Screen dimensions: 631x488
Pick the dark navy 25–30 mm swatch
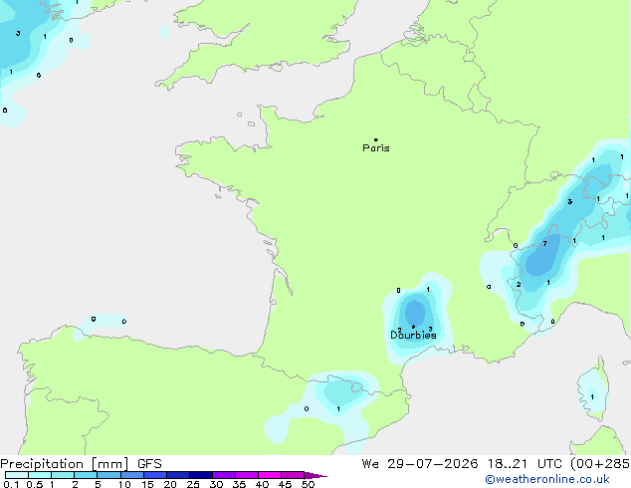(x=201, y=475)
